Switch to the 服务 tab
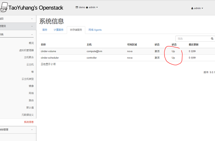Viewport: 215px width, 141px height. coord(45,30)
